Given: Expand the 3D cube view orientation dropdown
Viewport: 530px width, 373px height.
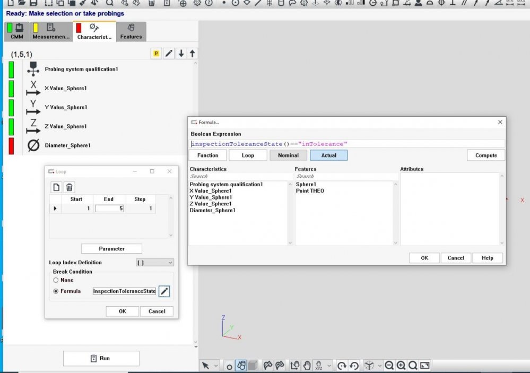Looking at the screenshot, I should click(379, 366).
